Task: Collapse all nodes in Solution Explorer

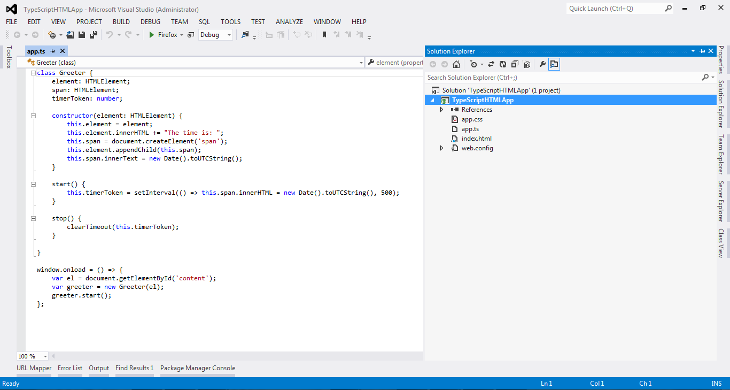Action: point(515,64)
